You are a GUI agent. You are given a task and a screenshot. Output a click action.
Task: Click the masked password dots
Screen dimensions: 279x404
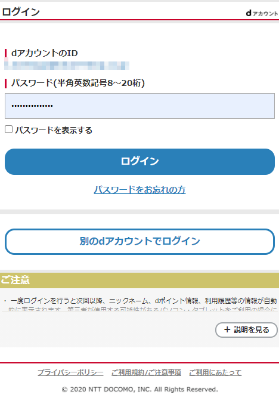pos(32,106)
